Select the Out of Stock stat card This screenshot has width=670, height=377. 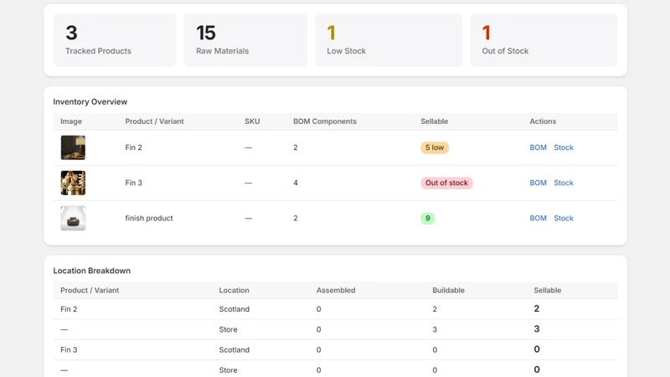click(544, 40)
